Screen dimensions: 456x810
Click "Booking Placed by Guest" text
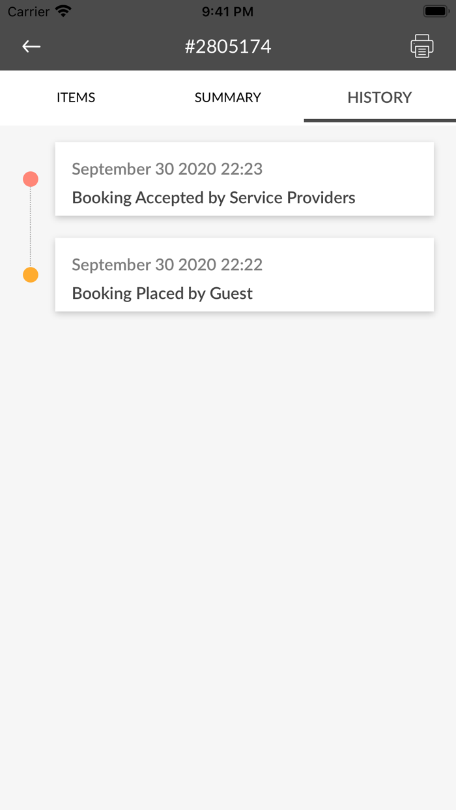(x=162, y=294)
